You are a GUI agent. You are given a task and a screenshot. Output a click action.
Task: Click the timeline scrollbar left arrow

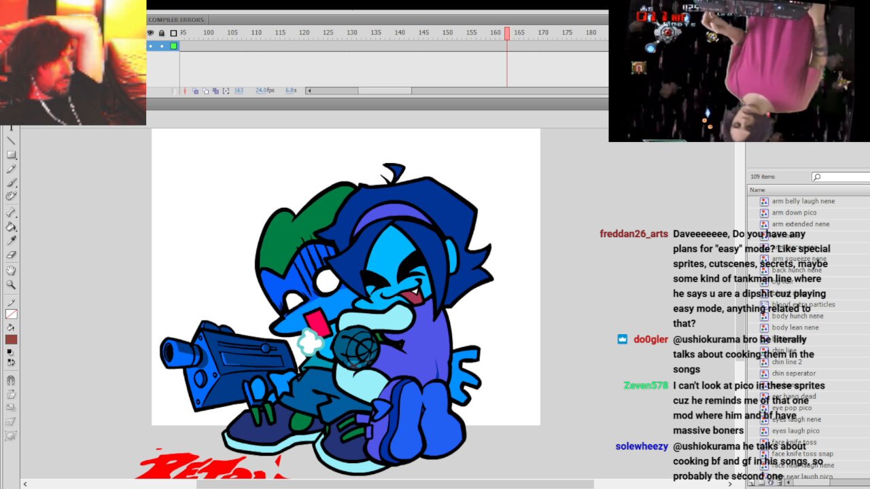coord(309,91)
